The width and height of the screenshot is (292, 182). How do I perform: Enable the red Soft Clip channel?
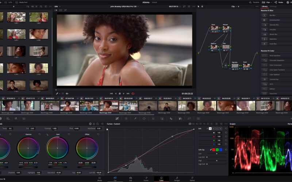point(214,150)
